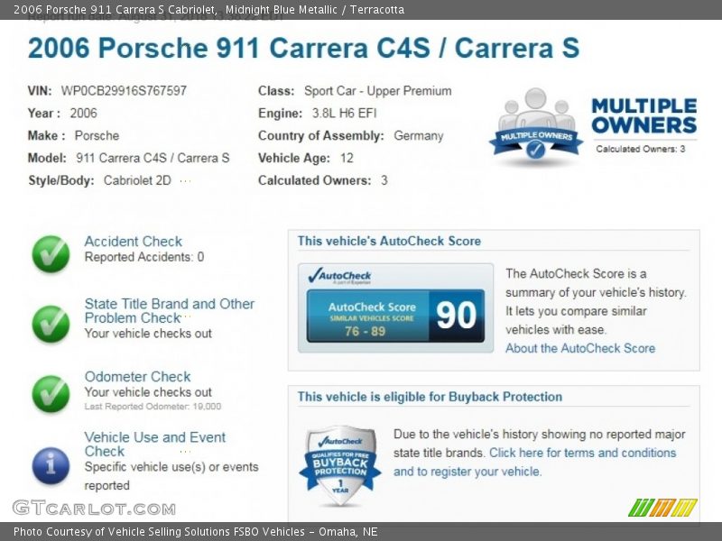Click the Buyback Protection shield badge
722x541 pixels.
tap(340, 465)
